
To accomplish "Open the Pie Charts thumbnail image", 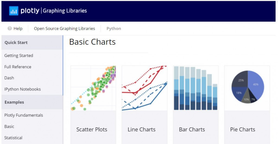I will point(247,88).
